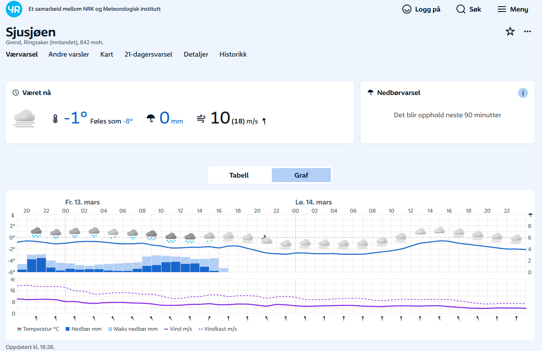Select the Historikk tab
The width and height of the screenshot is (542, 351).
233,54
